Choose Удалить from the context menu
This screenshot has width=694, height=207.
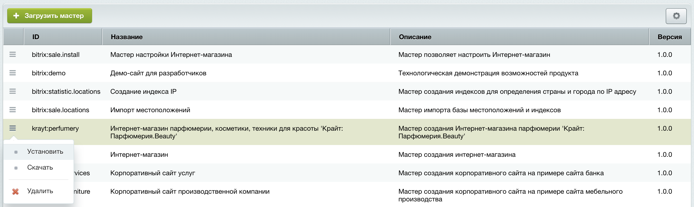coord(39,191)
